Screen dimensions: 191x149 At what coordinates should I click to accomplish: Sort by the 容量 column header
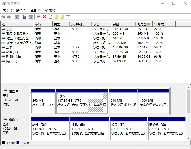(124, 24)
